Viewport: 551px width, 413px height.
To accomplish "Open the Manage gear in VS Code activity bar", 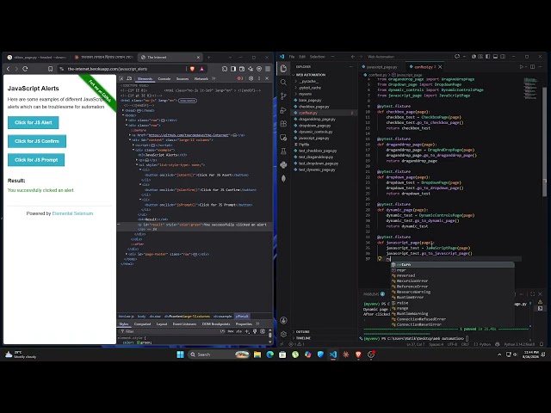I will click(x=283, y=334).
